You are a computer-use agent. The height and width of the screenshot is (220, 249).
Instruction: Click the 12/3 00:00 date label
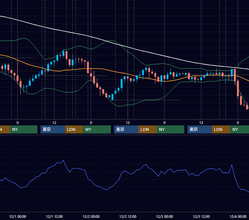[x=164, y=216]
